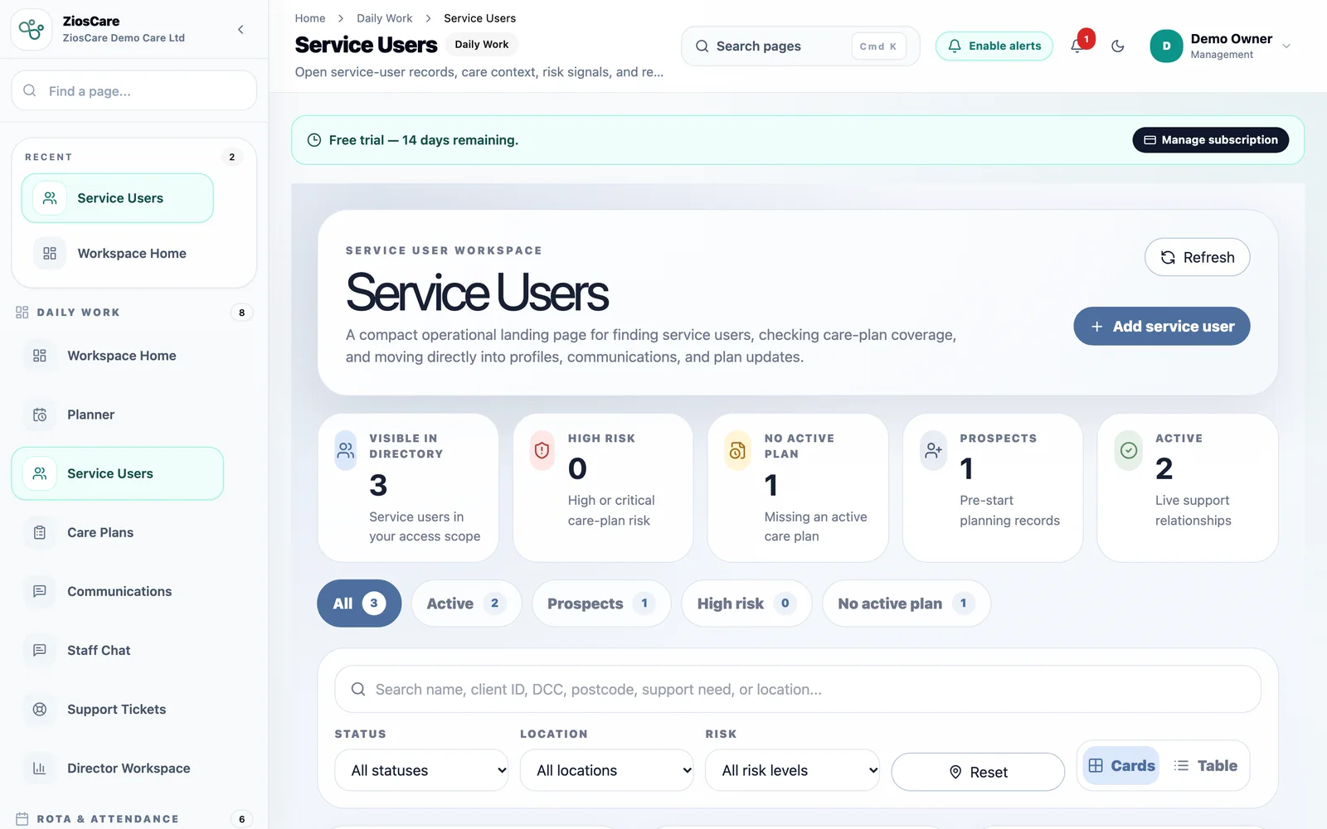The height and width of the screenshot is (829, 1327).
Task: Click the Workspace Home icon under Daily Work
Action: tap(39, 356)
